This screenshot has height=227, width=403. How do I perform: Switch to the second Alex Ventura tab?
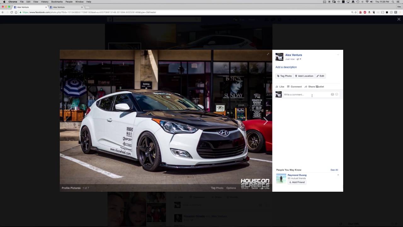(x=65, y=7)
